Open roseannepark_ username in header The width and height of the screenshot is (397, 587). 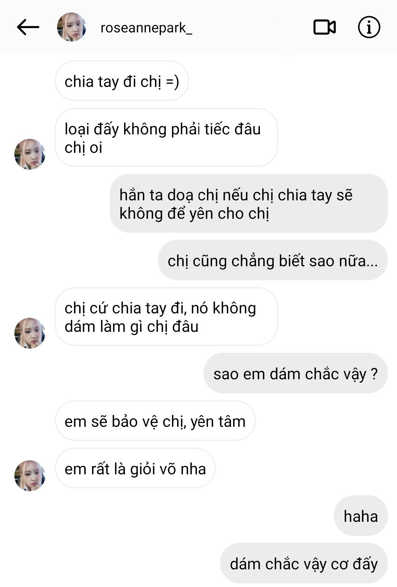pos(146,28)
